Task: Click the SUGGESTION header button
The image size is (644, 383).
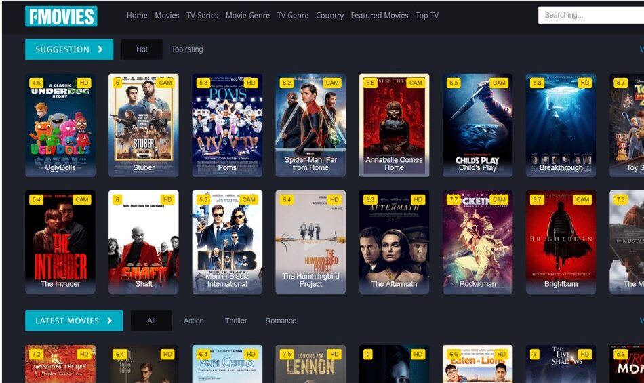Action: pos(69,49)
